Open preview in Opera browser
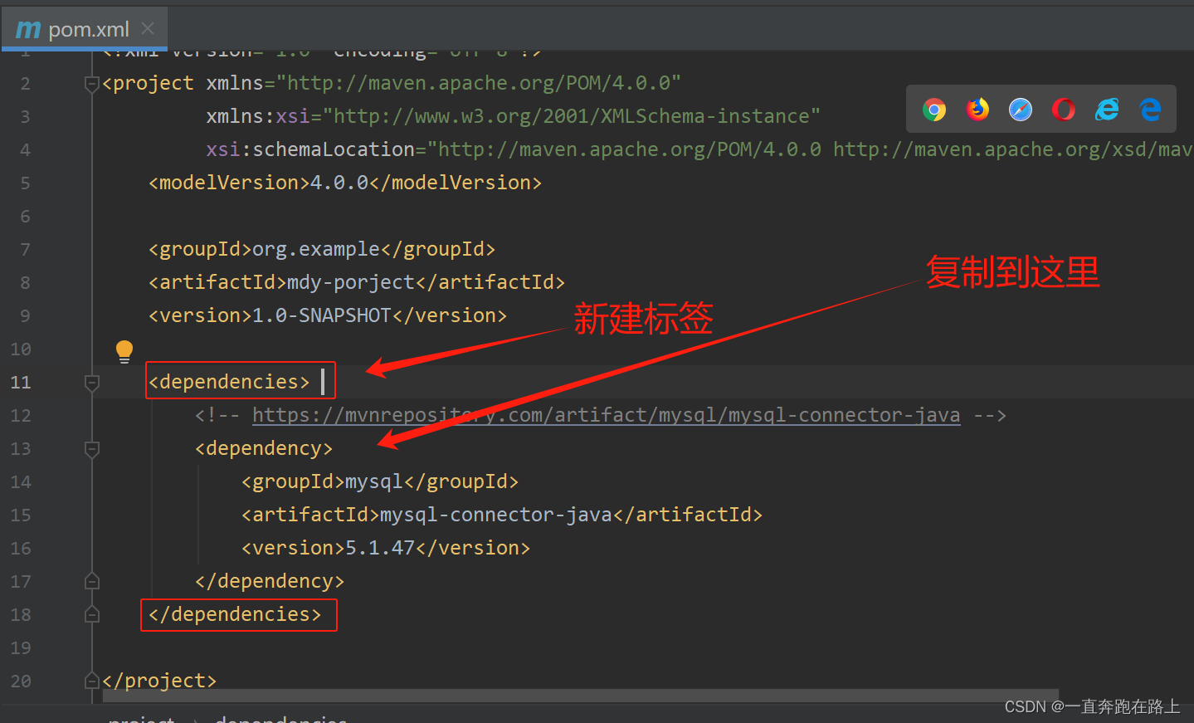This screenshot has height=723, width=1194. point(1064,110)
